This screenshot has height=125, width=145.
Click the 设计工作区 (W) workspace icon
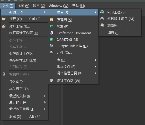51,80
